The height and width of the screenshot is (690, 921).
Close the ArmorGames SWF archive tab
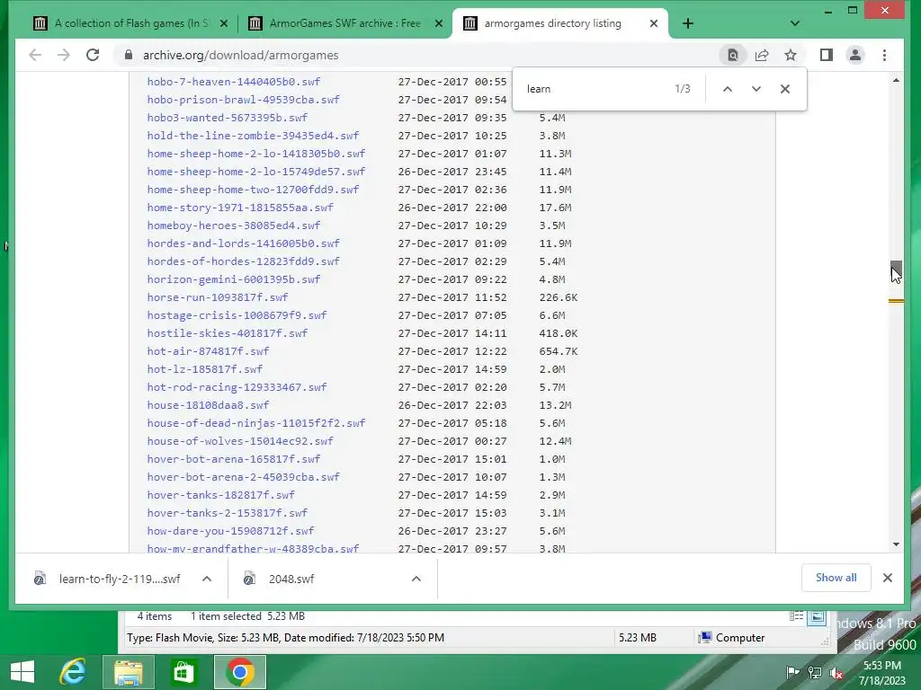point(439,23)
